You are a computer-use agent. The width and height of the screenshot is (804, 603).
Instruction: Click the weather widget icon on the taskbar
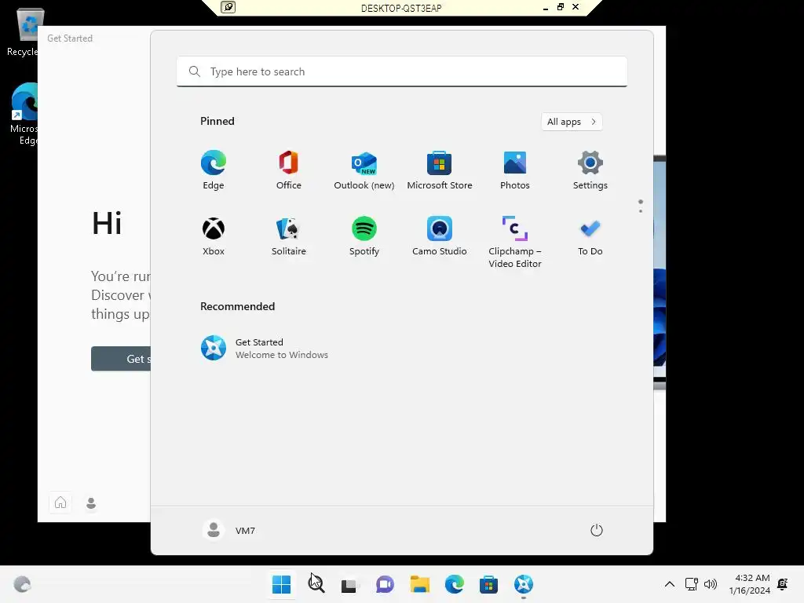22,584
